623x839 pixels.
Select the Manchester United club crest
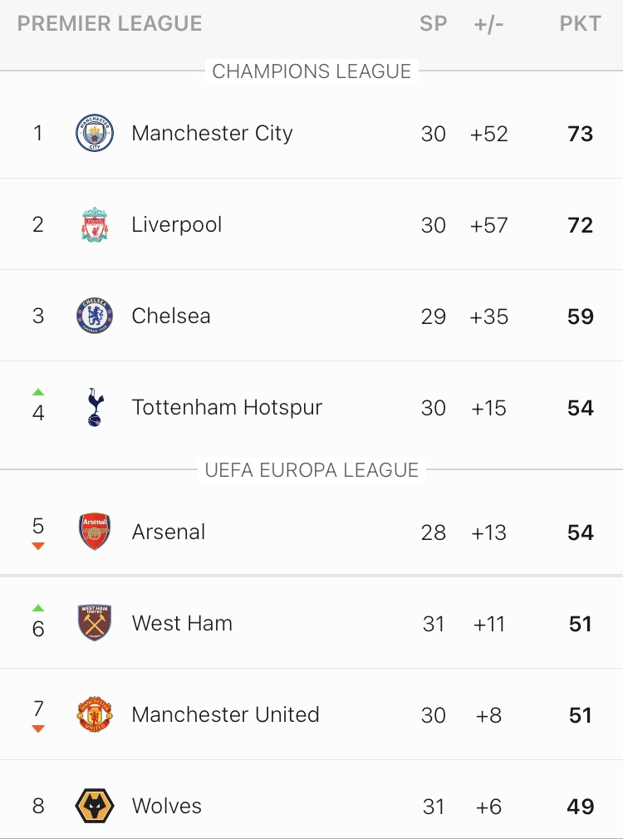pyautogui.click(x=95, y=715)
